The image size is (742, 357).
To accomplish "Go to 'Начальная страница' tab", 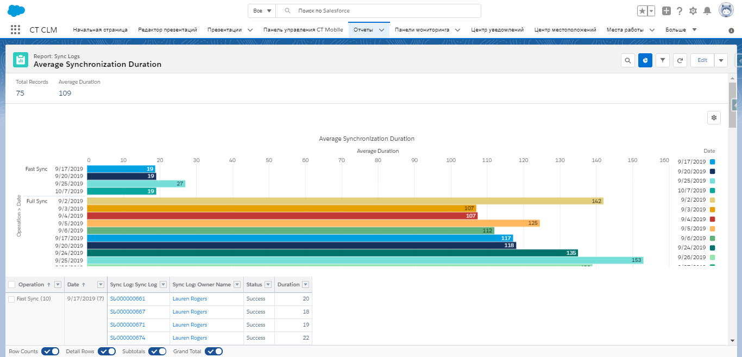I will click(100, 30).
